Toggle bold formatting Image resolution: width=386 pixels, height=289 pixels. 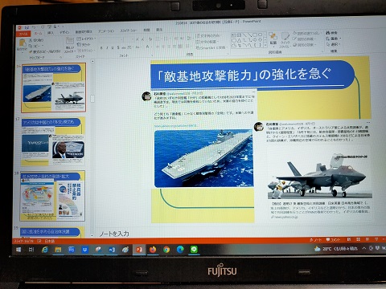point(101,47)
